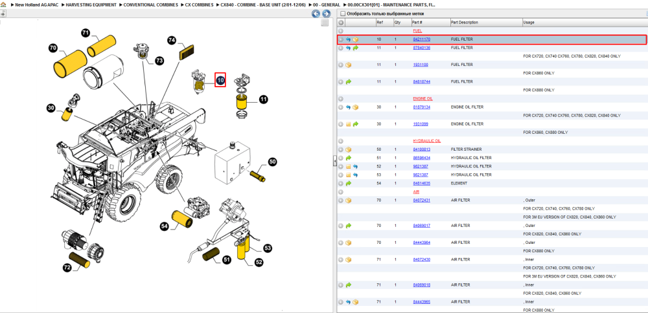
Task: Open the AIR section link
Action: [x=416, y=192]
